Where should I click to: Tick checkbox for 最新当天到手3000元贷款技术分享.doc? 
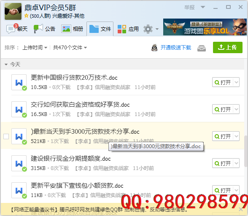pyautogui.click(x=6, y=136)
